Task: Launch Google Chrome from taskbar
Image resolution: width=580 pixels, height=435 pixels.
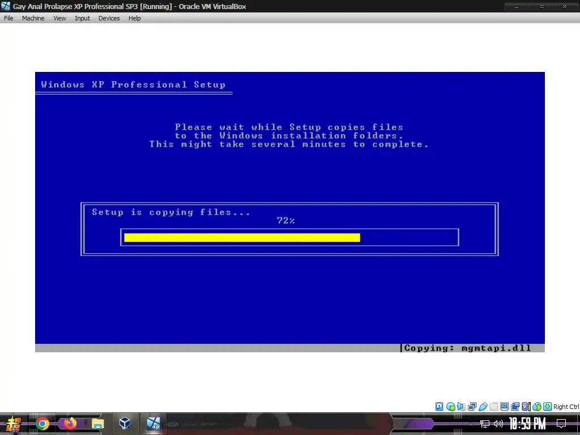Action: (x=42, y=424)
